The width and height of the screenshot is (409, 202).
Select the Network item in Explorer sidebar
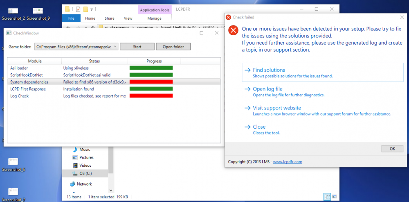tap(81, 184)
